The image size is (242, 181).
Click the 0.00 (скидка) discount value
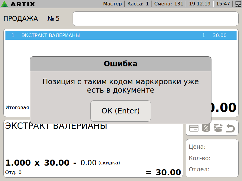[100, 163]
